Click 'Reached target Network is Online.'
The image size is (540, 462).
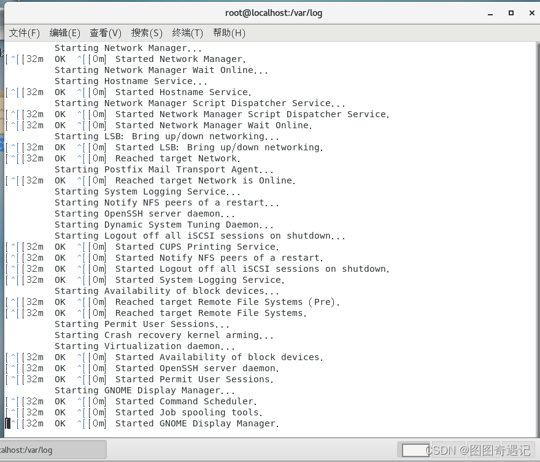(x=205, y=180)
